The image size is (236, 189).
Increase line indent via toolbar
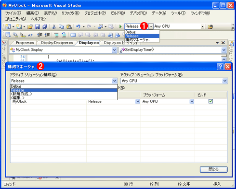pos(47,35)
